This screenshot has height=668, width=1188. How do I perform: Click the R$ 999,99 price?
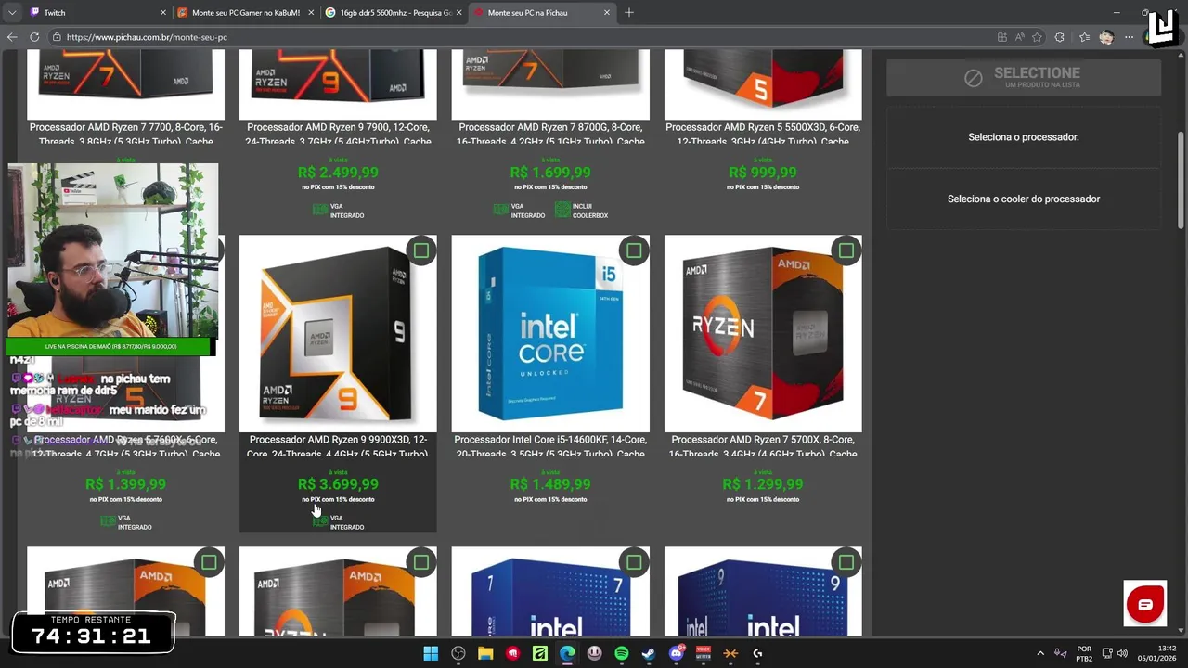point(763,173)
